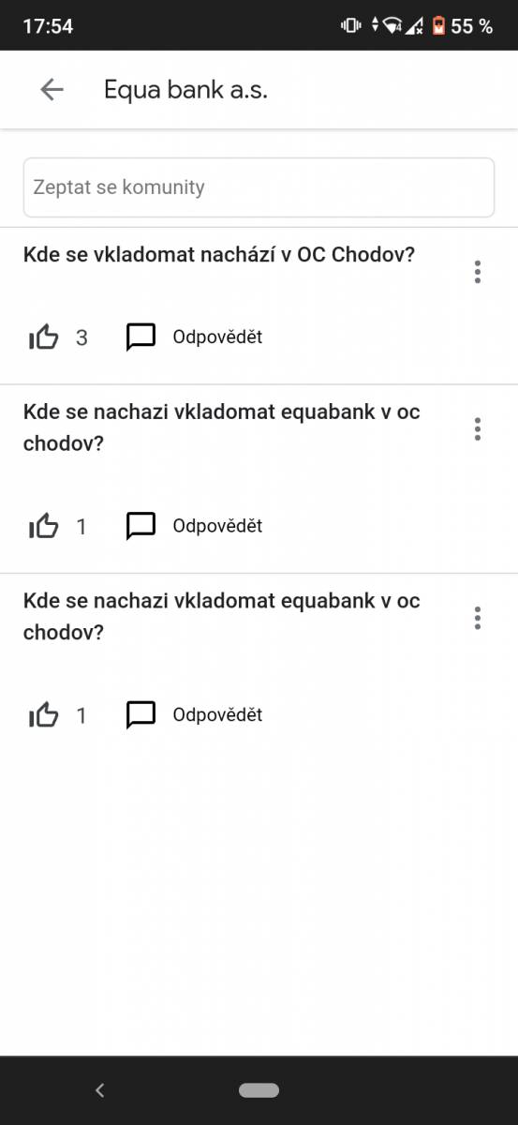Tap the 'Equa bank a.s.' header title
Screen dimensions: 518x1125
coord(186,90)
